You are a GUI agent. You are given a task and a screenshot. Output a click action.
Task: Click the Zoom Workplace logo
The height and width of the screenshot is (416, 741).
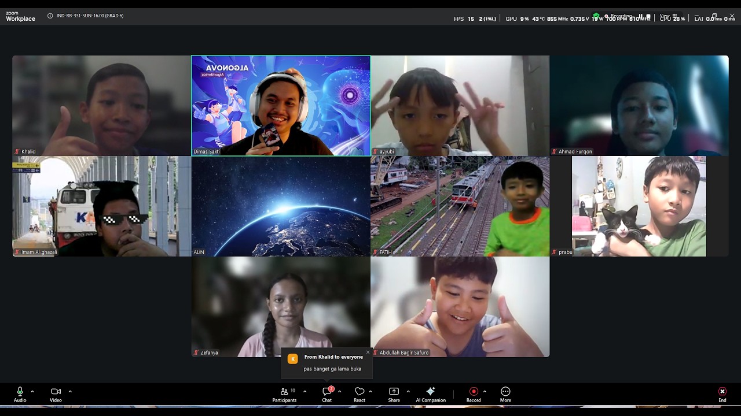click(20, 17)
